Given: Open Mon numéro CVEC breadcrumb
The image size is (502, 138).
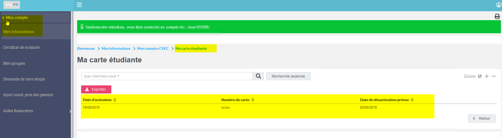Looking at the screenshot, I should pos(153,48).
